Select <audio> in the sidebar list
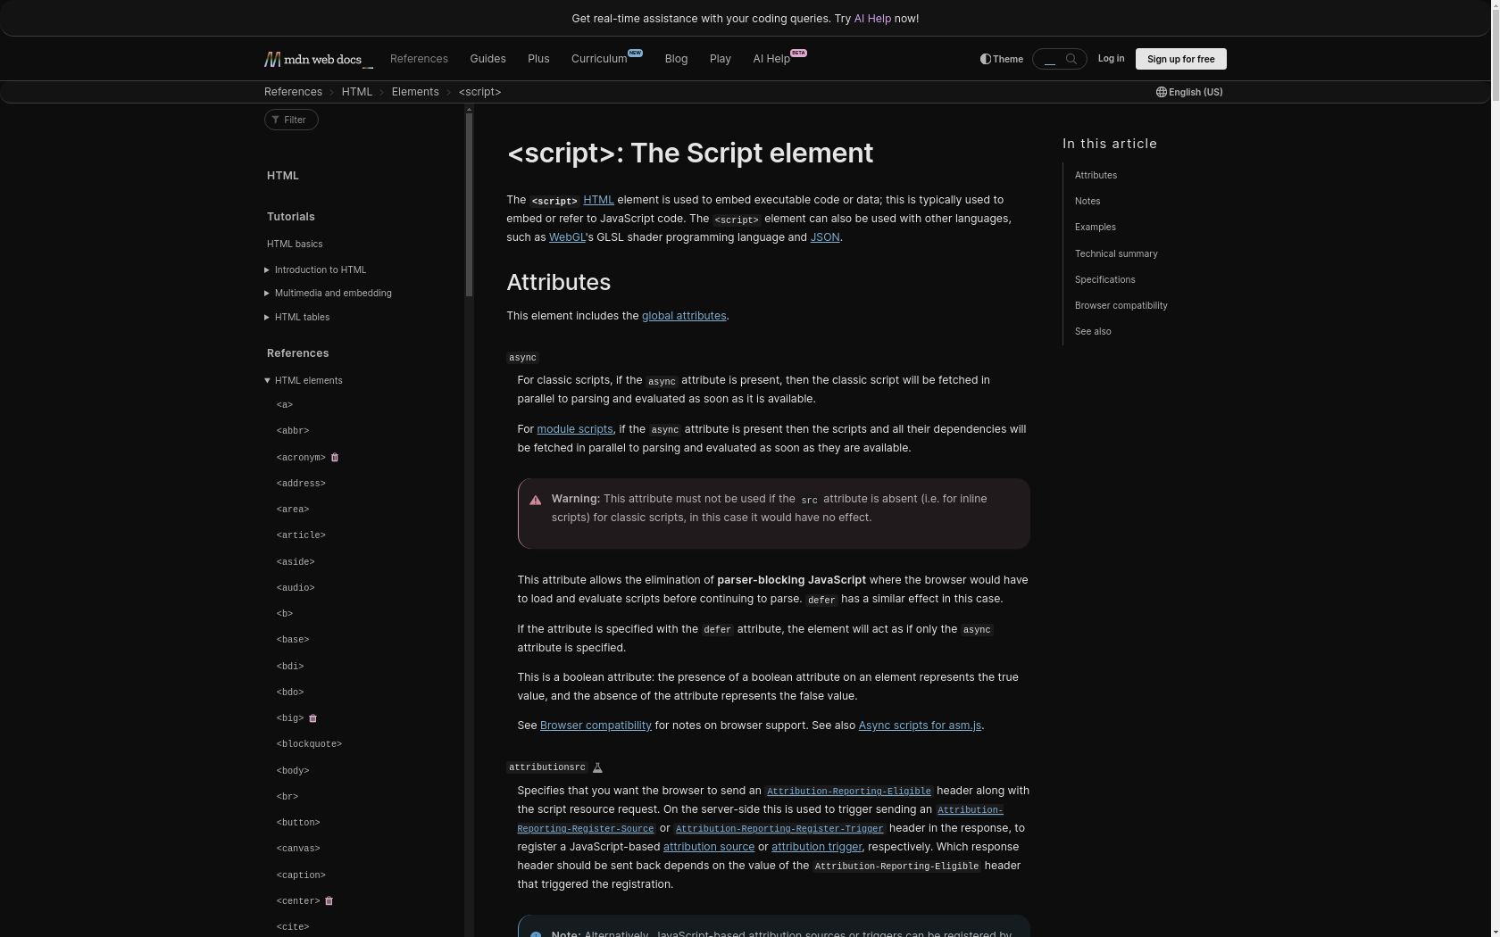 (296, 588)
